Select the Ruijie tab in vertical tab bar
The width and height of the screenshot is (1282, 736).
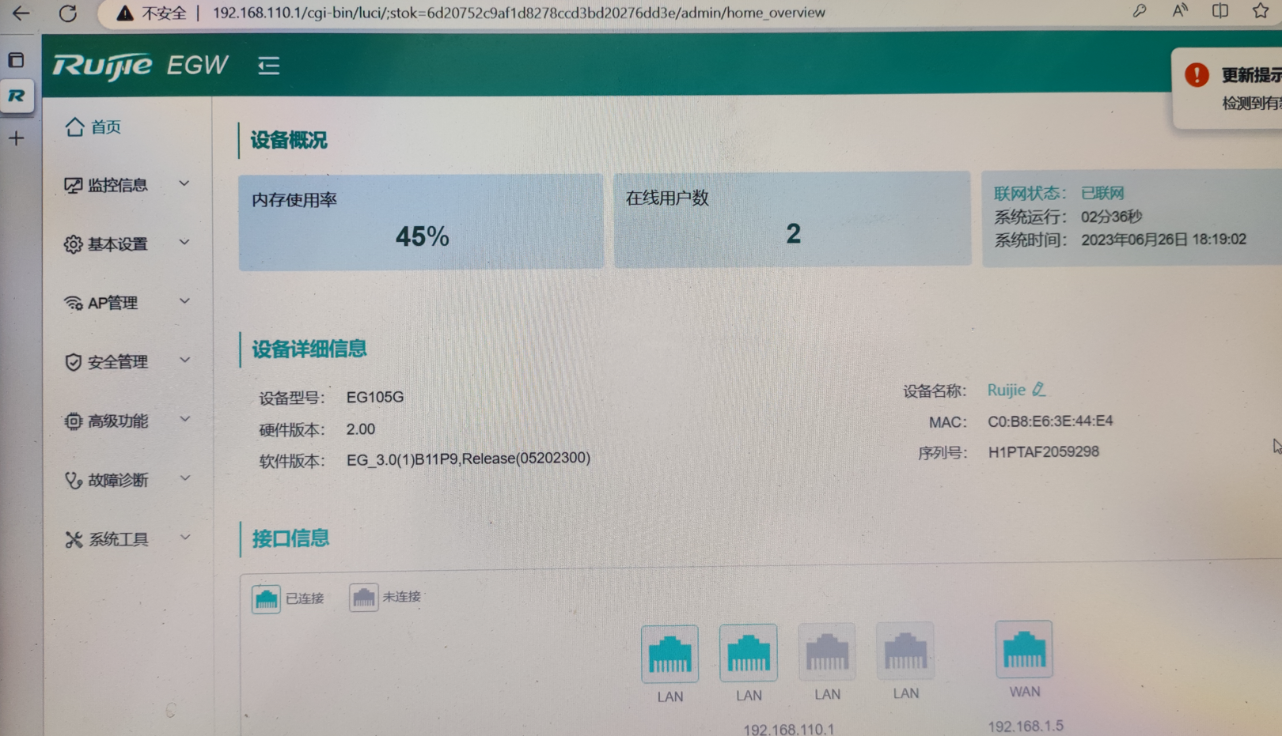coord(17,96)
